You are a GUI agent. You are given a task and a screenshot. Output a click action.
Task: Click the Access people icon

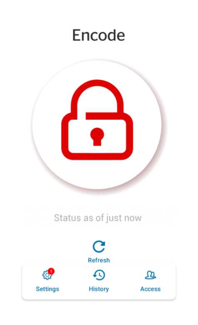[x=150, y=275]
